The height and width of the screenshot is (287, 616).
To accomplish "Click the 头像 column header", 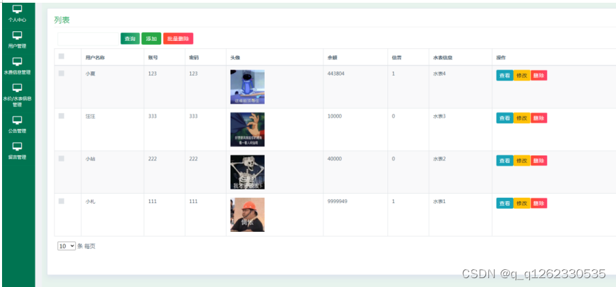I will click(x=235, y=57).
